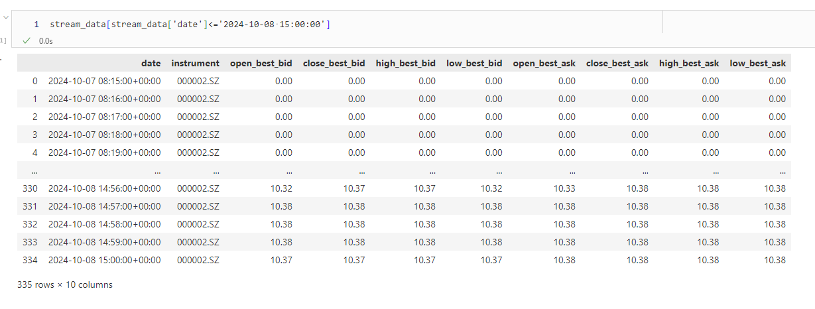The height and width of the screenshot is (309, 815).
Task: Click the 'close_best_ask' column header
Action: [617, 64]
